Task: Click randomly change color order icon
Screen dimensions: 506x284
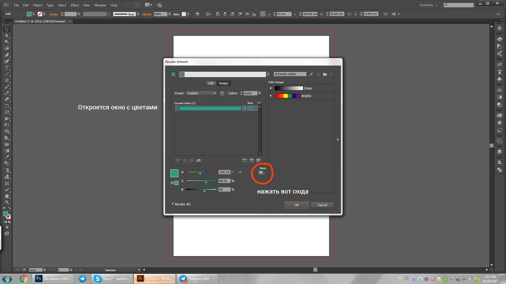Action: pyautogui.click(x=245, y=160)
